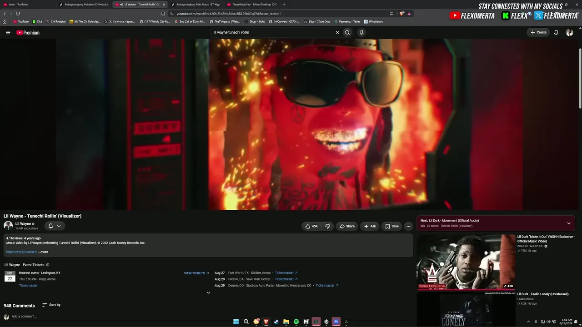Close the Lil Wayne video tab
Viewport: 582px width, 327px height.
pyautogui.click(x=164, y=5)
